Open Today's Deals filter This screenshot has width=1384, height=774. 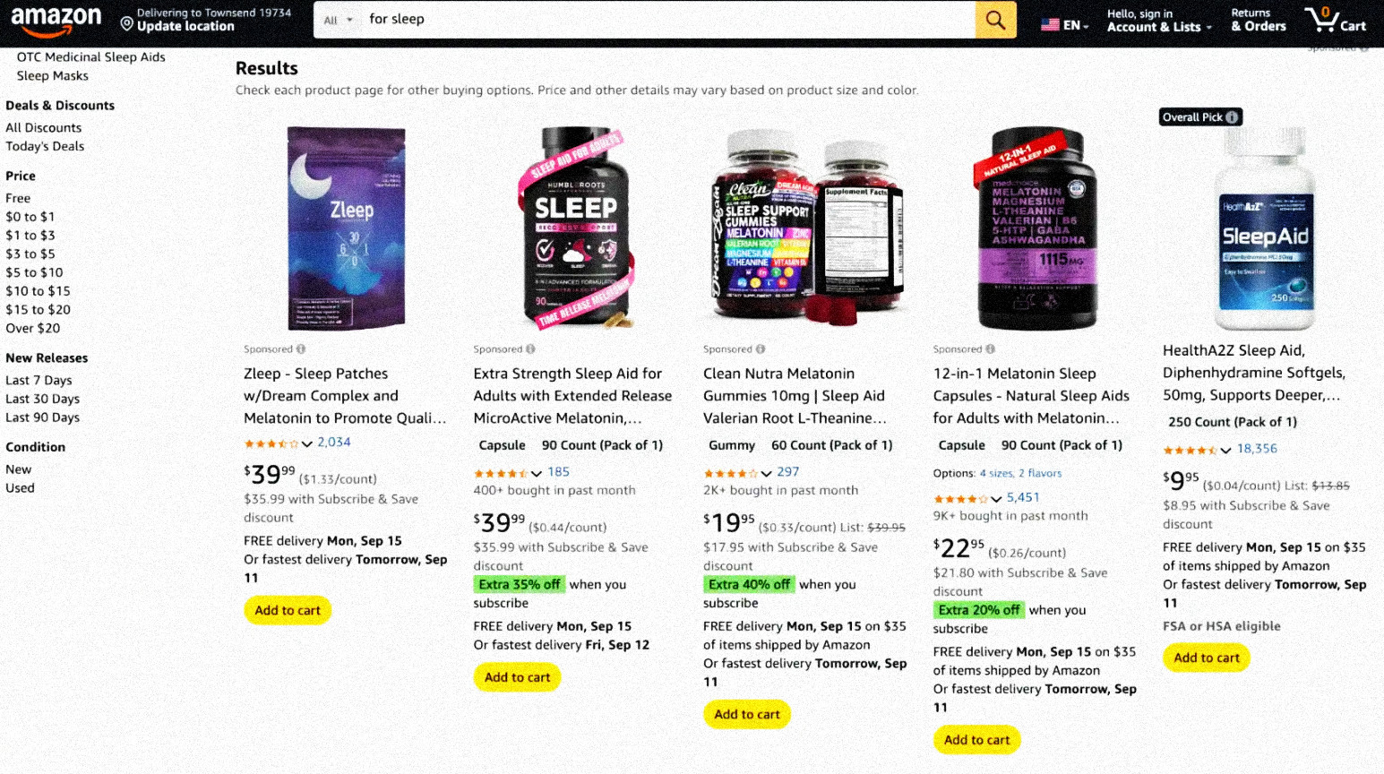(45, 146)
